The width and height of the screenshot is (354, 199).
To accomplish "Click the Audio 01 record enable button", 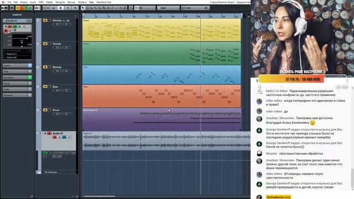I will click(x=55, y=137).
